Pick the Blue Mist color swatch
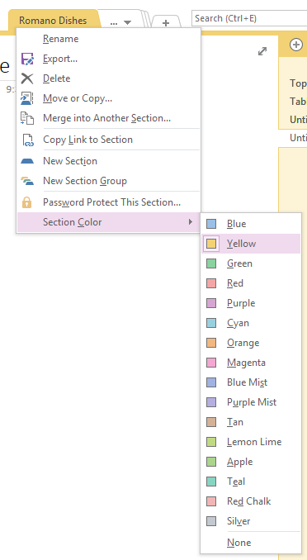Image resolution: width=307 pixels, height=560 pixels. (x=211, y=382)
